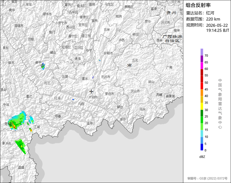This screenshot has width=231, height=183.
Task: Click the dBZ unit label below legend
Action: 202,157
